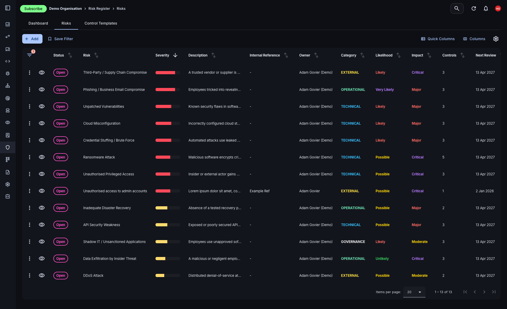The image size is (507, 309).
Task: Open the Control Templates tab
Action: coord(101,23)
